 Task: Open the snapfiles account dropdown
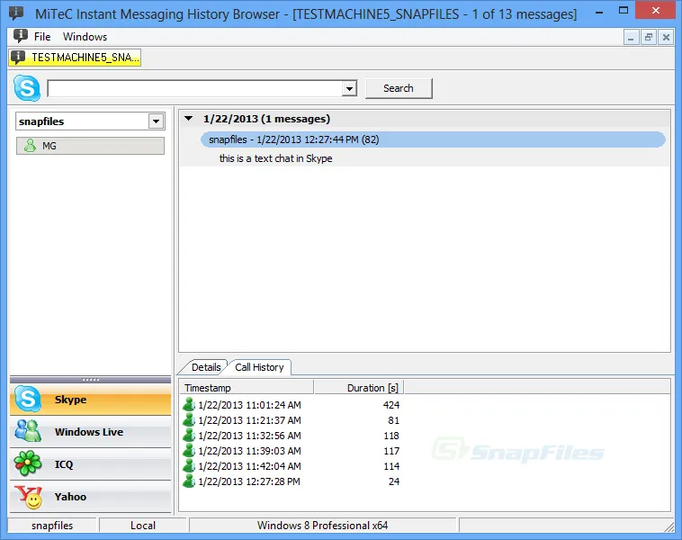coord(156,121)
